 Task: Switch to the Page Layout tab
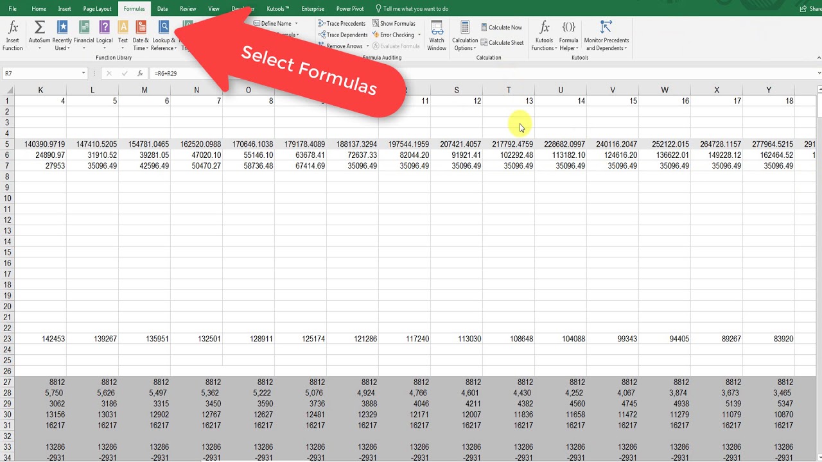(x=97, y=9)
